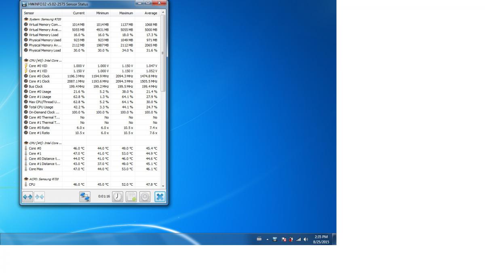Viewport: 485px width, 273px height.
Task: Select the Bus Clock row label
Action: (36, 87)
